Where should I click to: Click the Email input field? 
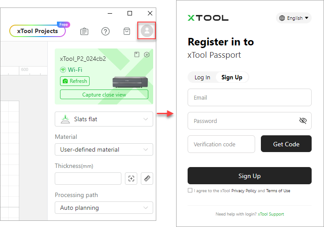(x=249, y=97)
